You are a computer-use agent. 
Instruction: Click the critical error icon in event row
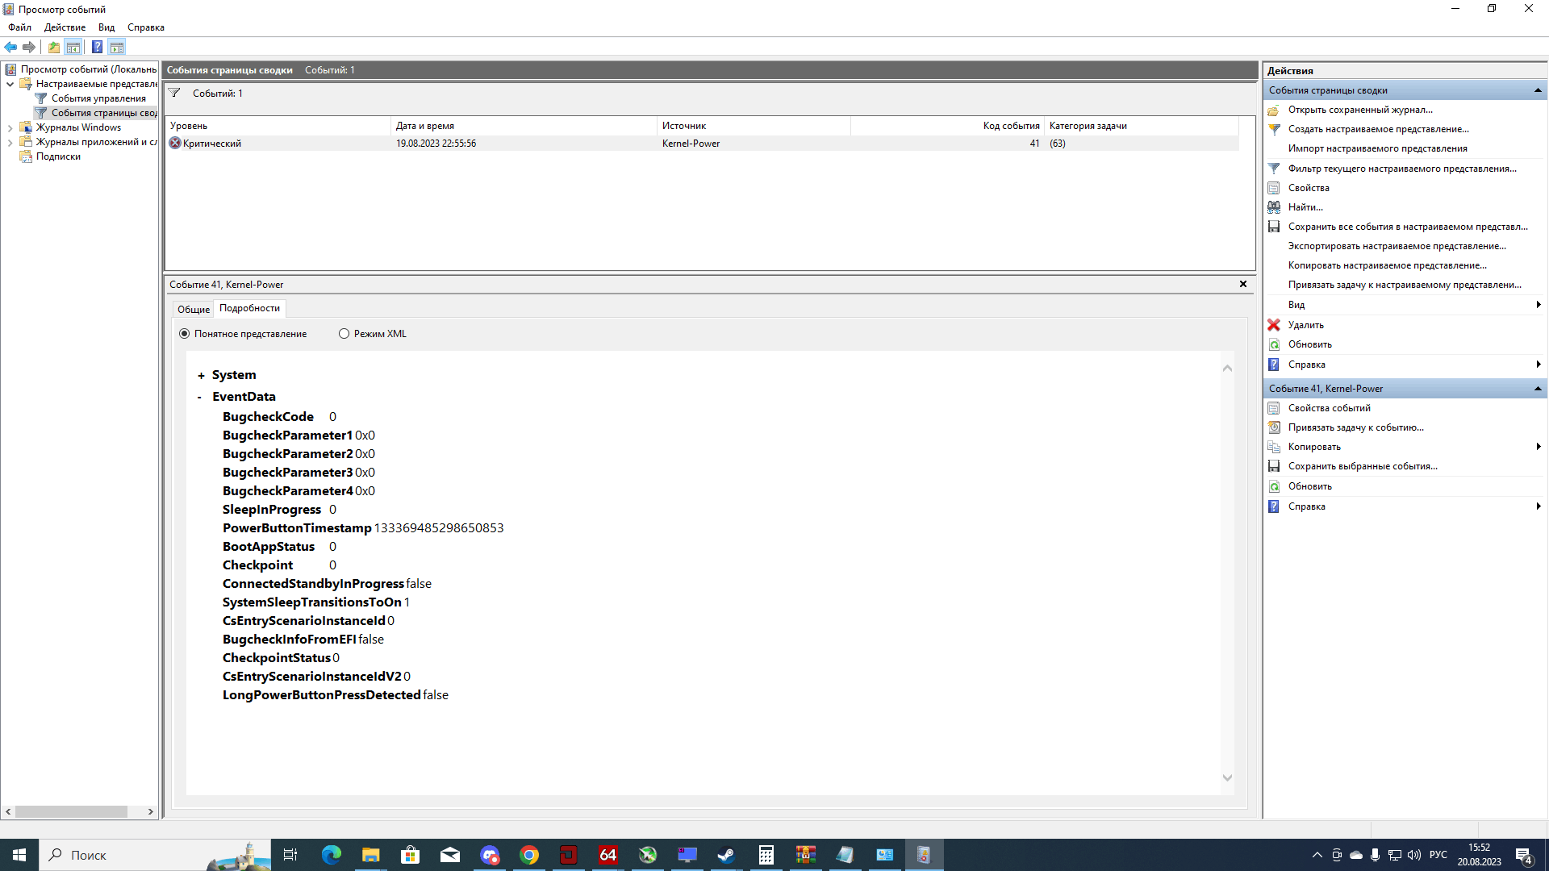175,144
